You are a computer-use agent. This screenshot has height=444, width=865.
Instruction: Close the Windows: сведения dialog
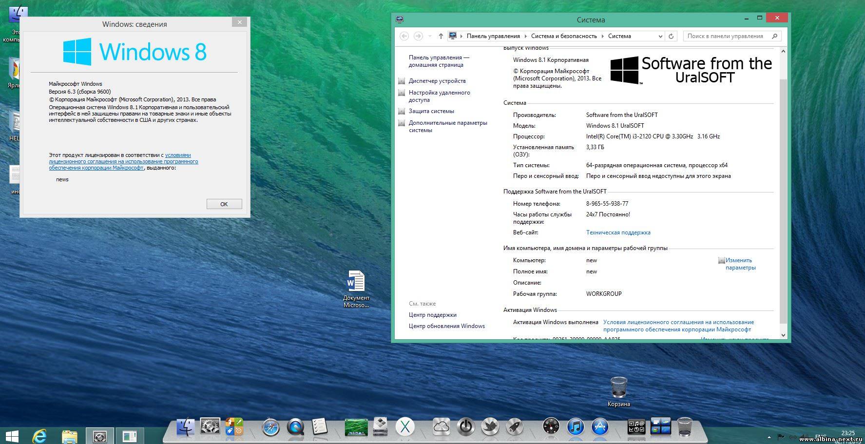click(x=239, y=22)
